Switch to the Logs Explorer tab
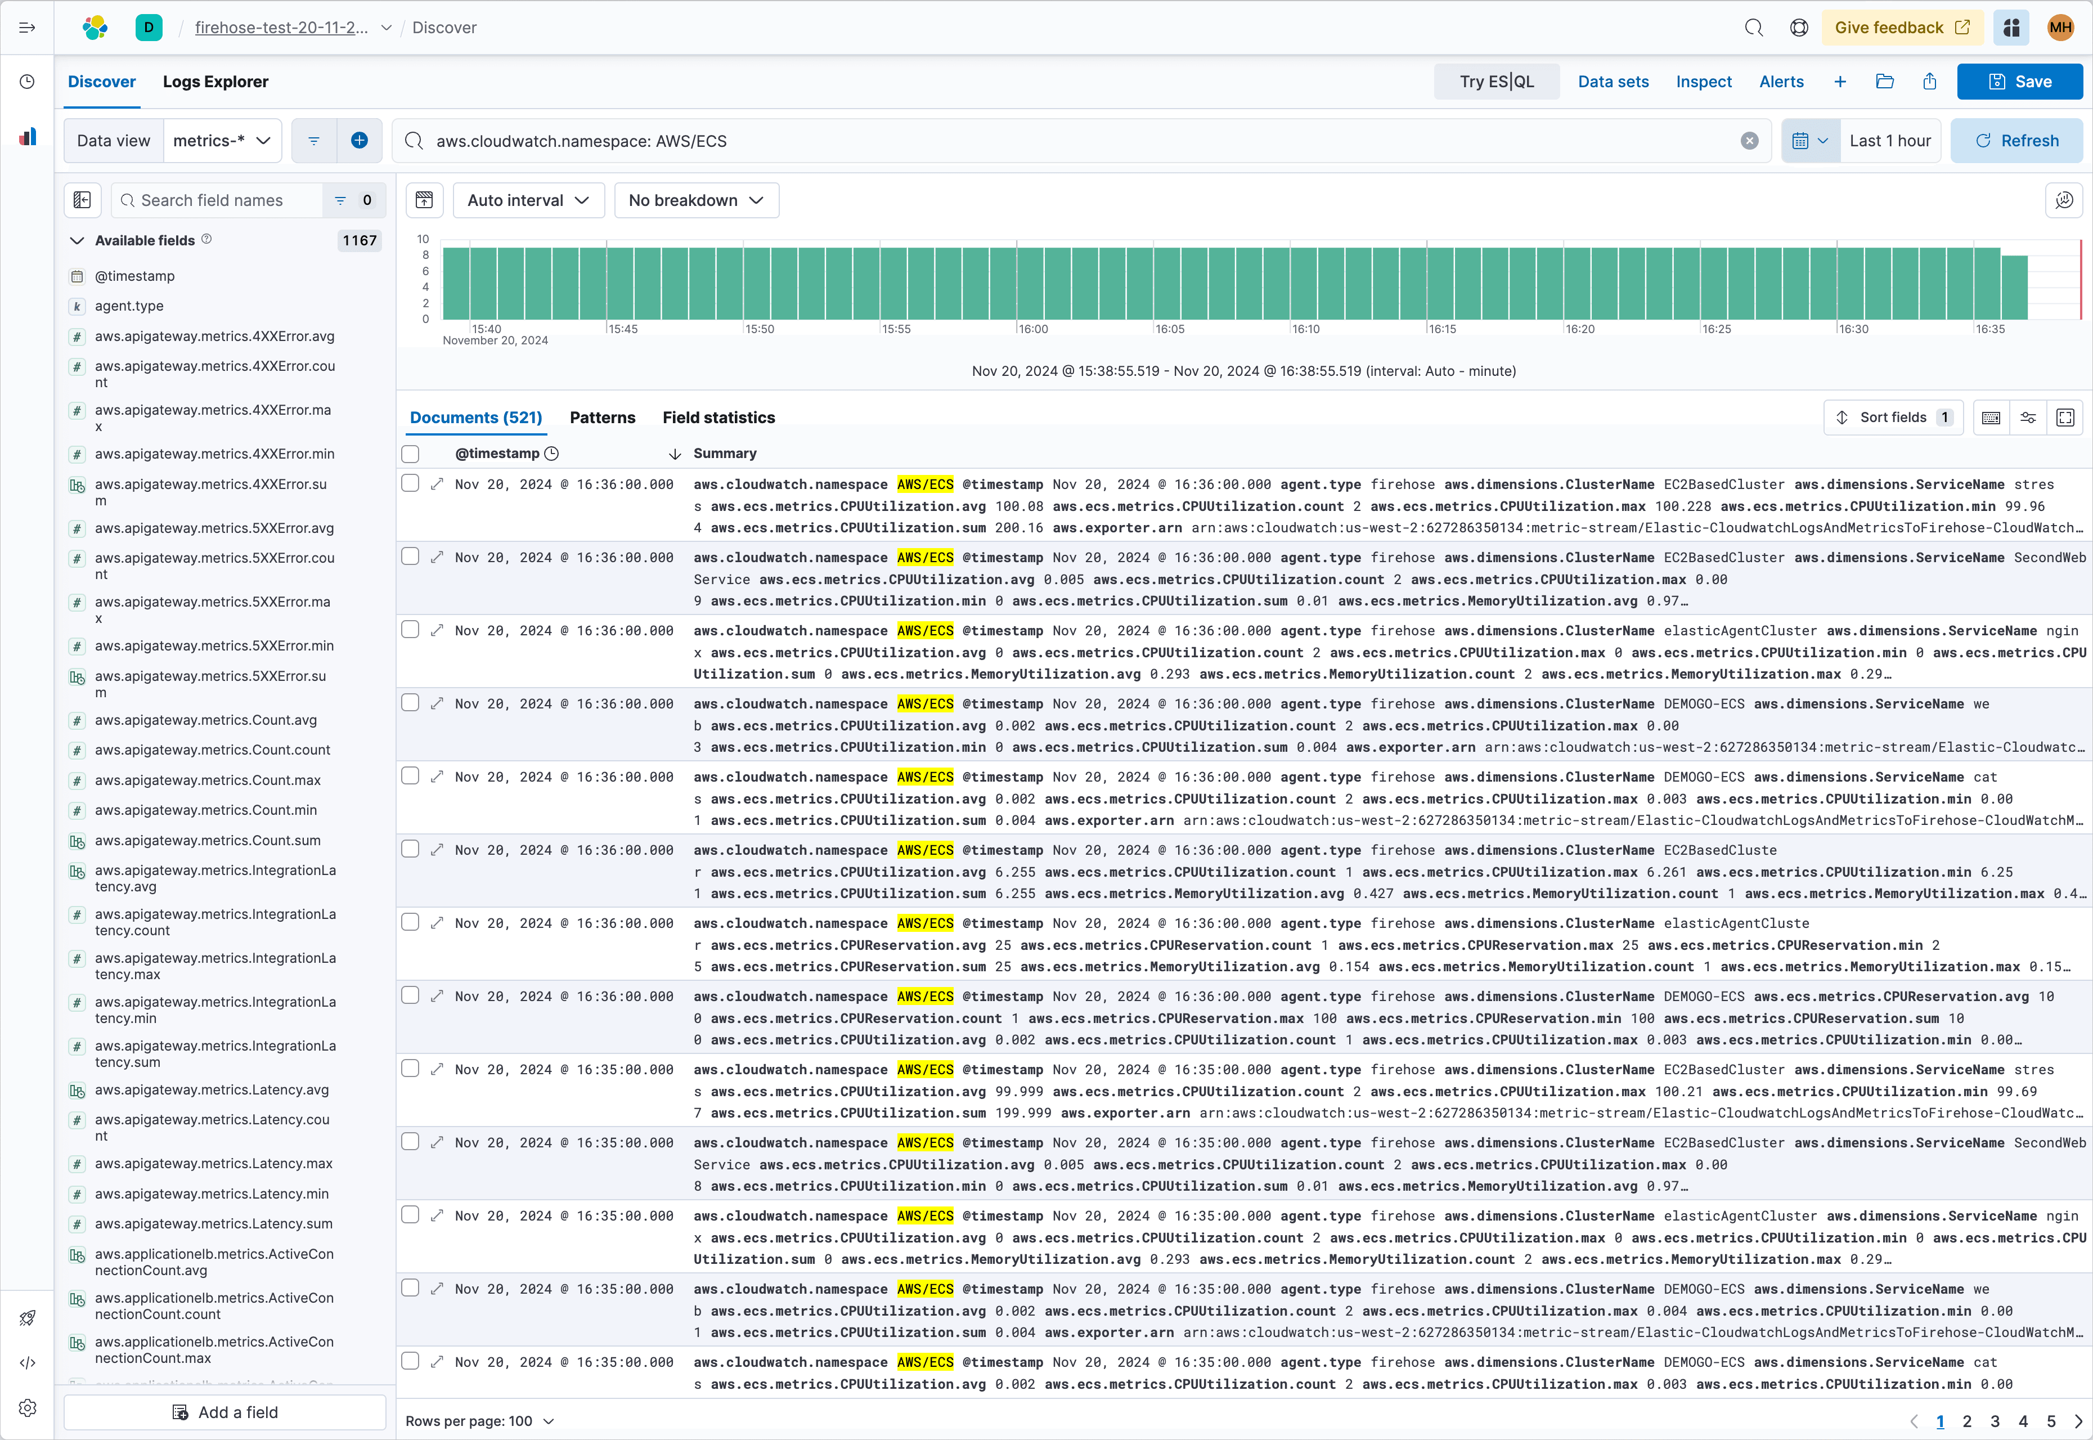 click(215, 81)
